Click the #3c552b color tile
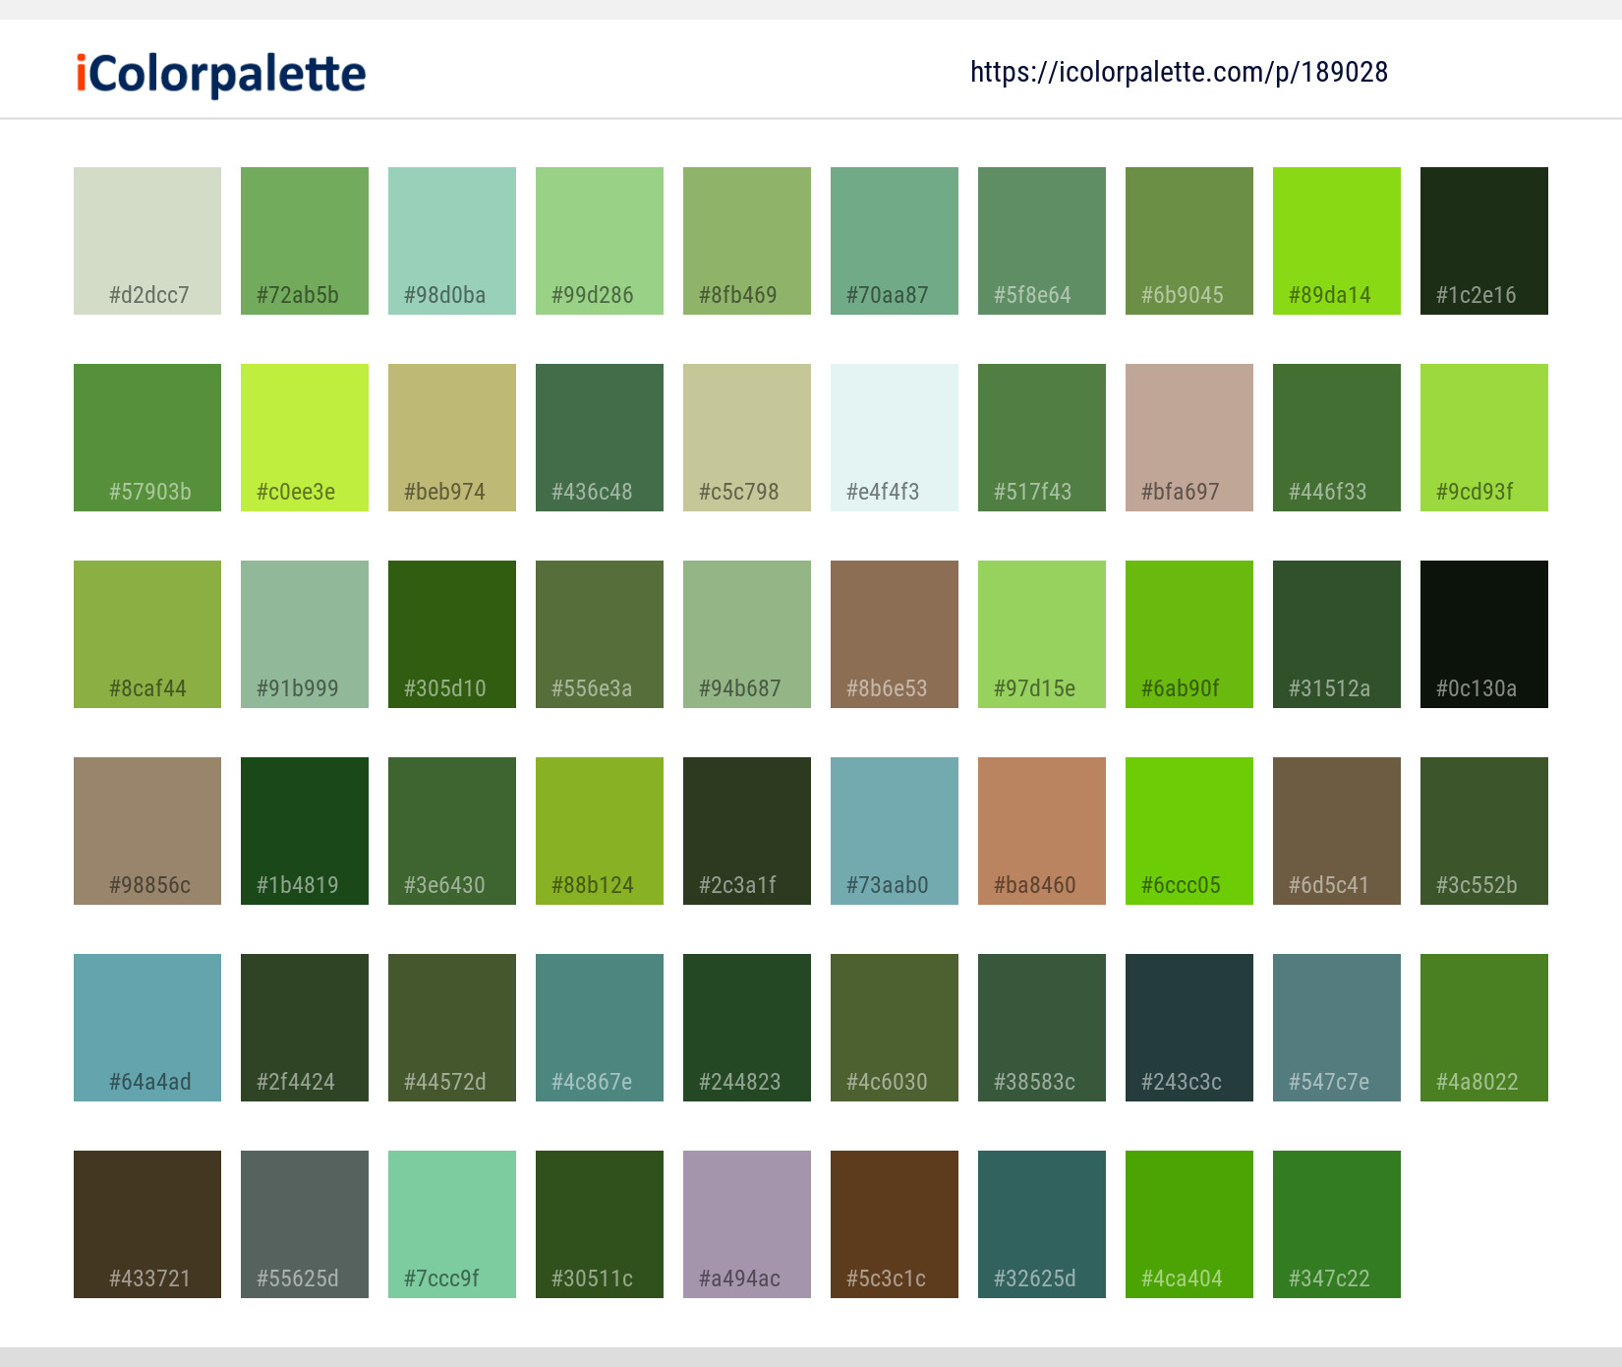Image resolution: width=1622 pixels, height=1367 pixels. pyautogui.click(x=1484, y=831)
